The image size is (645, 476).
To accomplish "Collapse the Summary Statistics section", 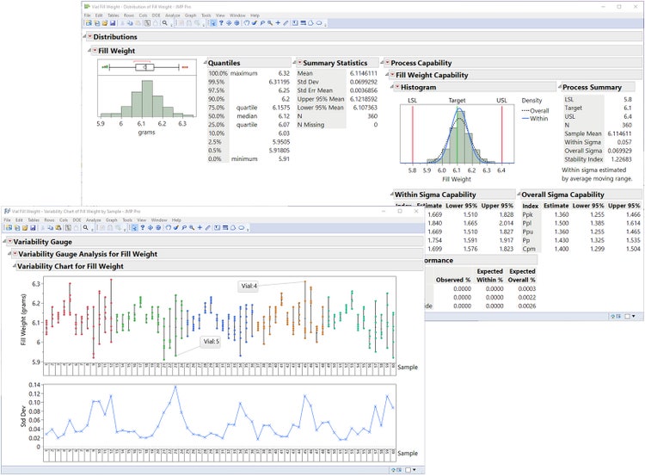I will (x=297, y=63).
